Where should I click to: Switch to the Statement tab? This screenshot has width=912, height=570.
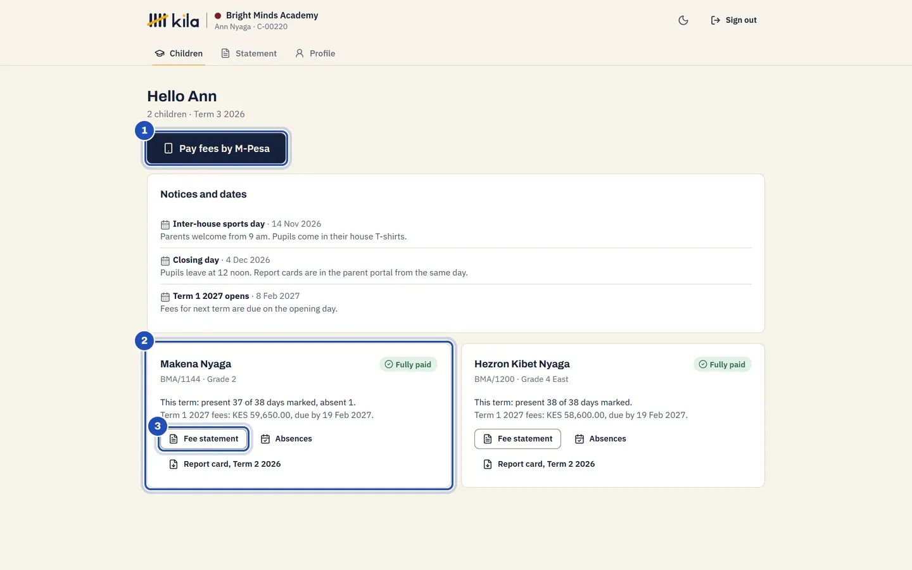(x=249, y=53)
